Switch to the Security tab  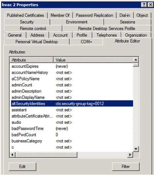pos(27,22)
